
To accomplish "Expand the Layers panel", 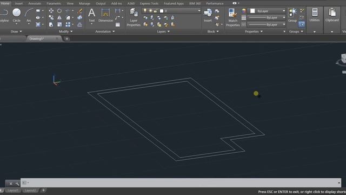I will (x=163, y=31).
